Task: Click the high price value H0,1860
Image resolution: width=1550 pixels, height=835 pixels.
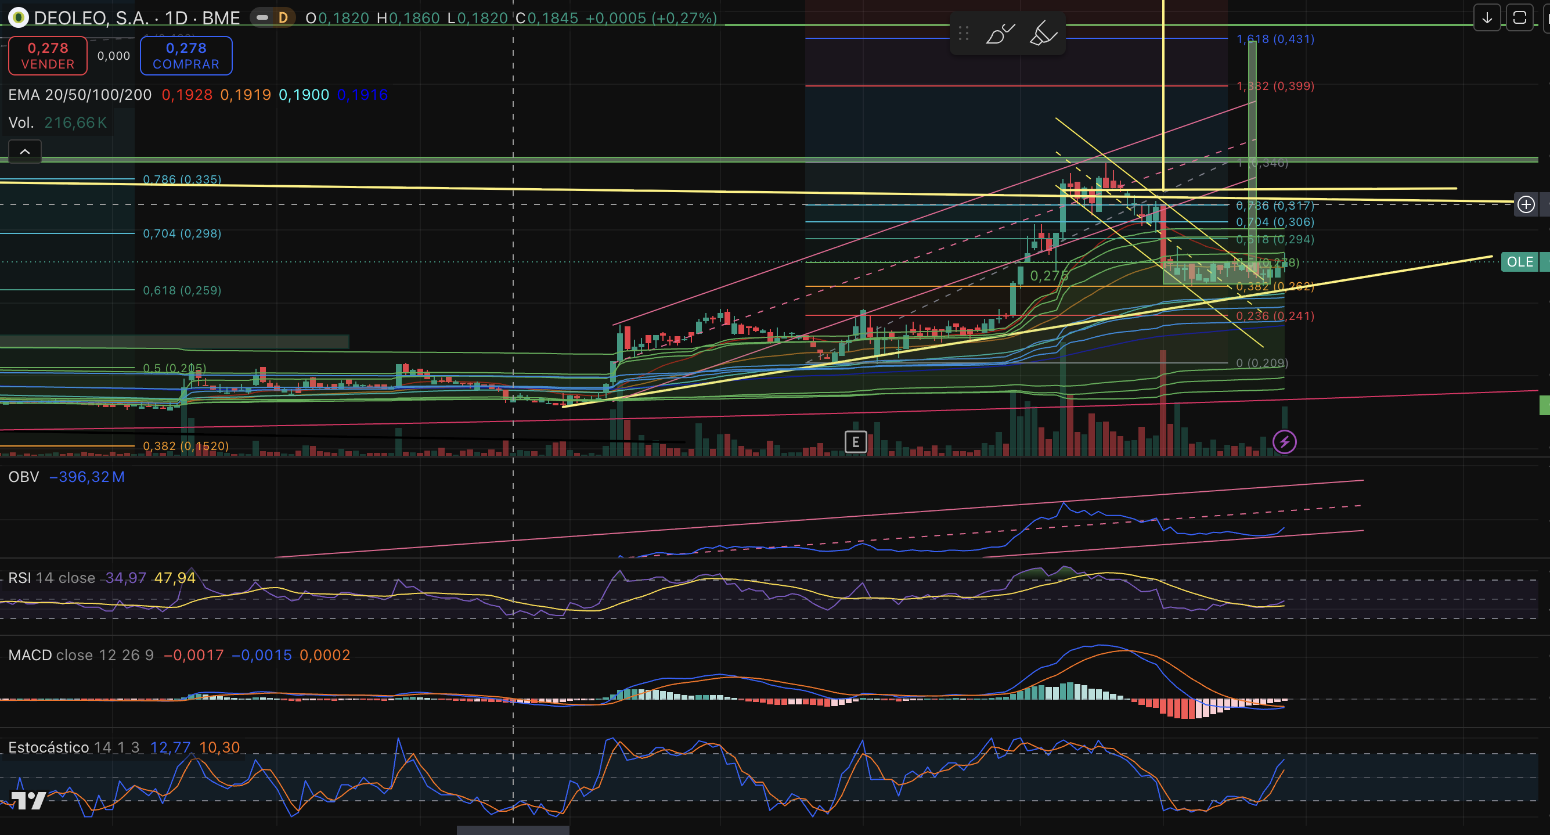Action: [x=408, y=18]
